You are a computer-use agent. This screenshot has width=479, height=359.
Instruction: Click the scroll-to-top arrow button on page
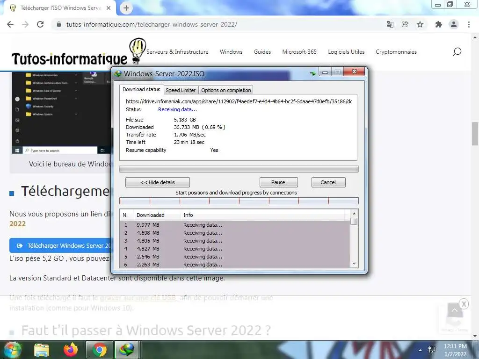tap(455, 310)
